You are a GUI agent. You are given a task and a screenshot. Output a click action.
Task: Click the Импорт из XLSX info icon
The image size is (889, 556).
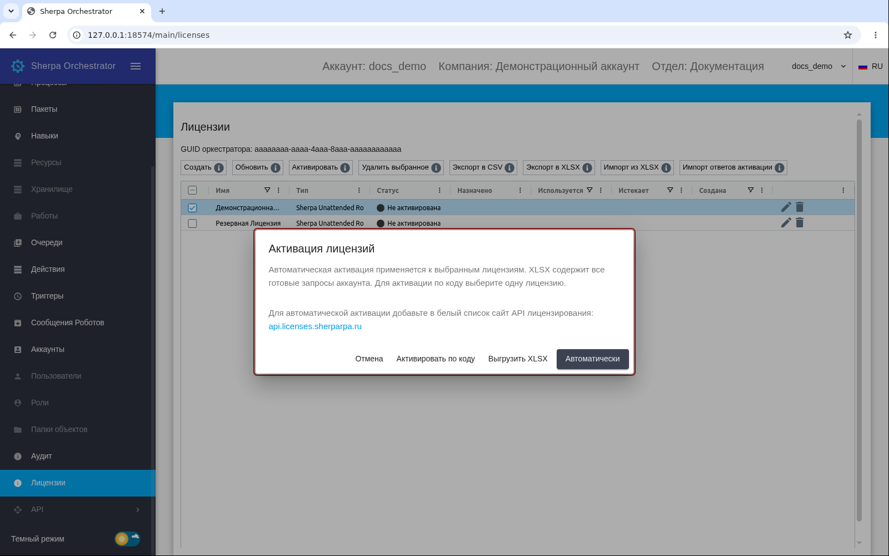pos(666,168)
